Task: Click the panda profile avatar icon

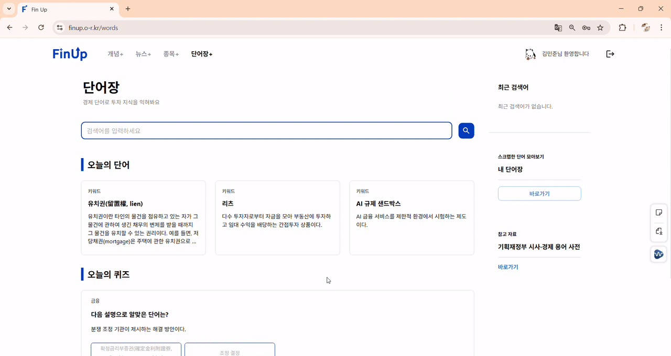Action: [529, 53]
